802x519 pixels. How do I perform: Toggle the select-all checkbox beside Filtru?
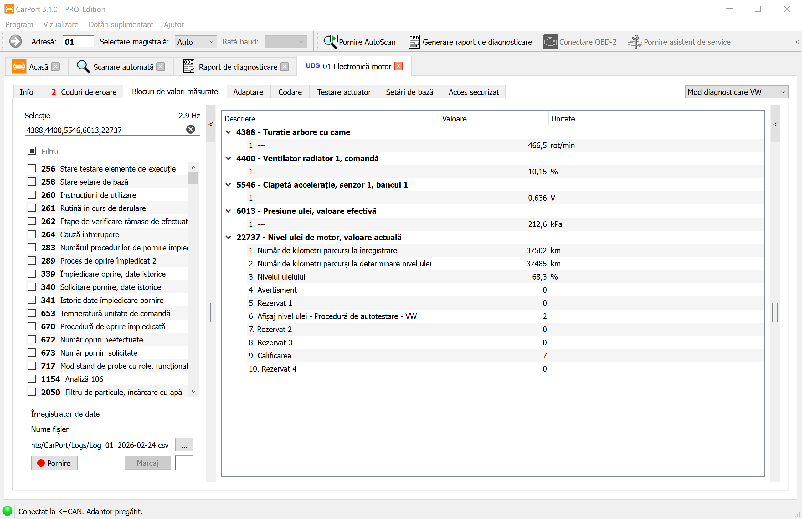tap(32, 151)
